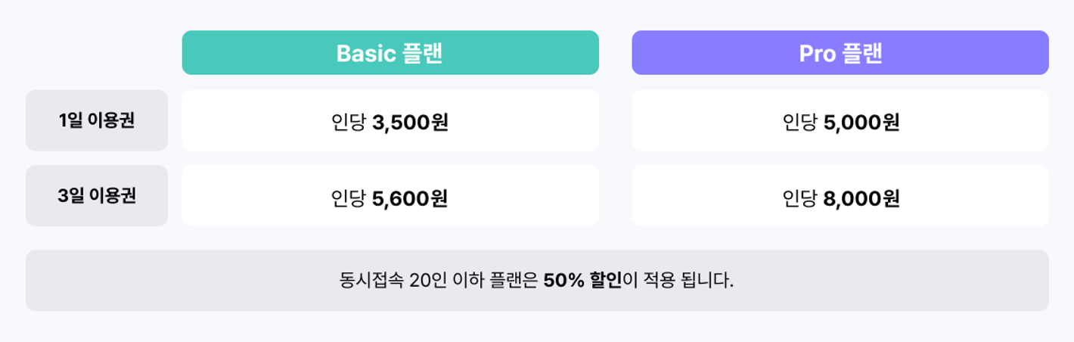The image size is (1074, 342).
Task: Click the bold 5,000원 price
Action: coord(861,122)
